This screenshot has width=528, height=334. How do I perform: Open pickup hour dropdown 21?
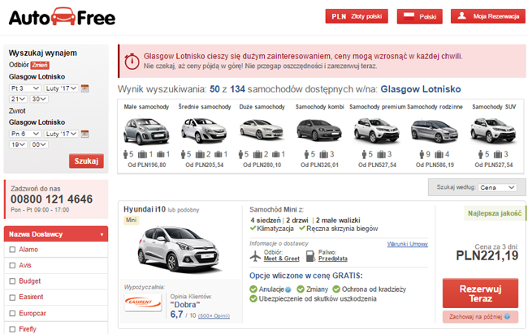point(18,99)
